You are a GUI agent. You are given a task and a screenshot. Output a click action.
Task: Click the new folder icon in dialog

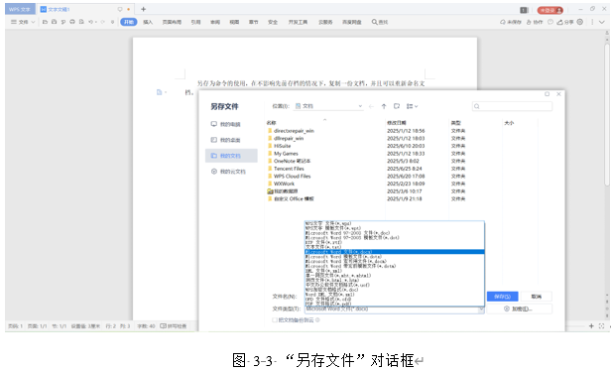[x=397, y=106]
